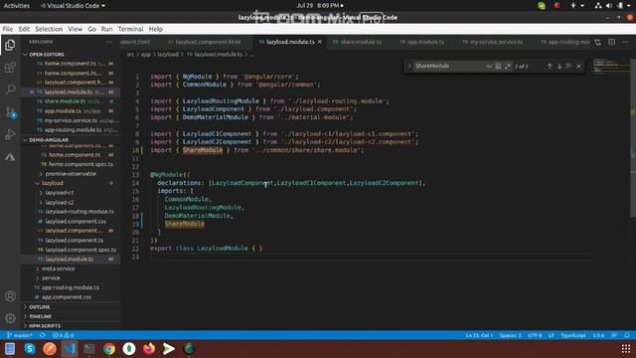Expand the NPM SCRIPTS section
Screen dimensions: 636x358
click(x=71, y=325)
